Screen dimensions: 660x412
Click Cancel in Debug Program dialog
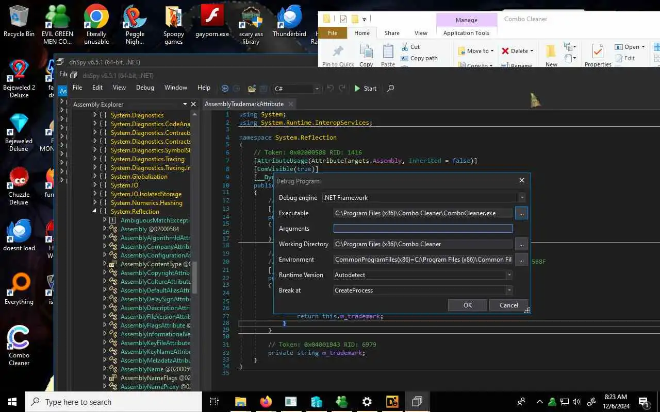[508, 305]
